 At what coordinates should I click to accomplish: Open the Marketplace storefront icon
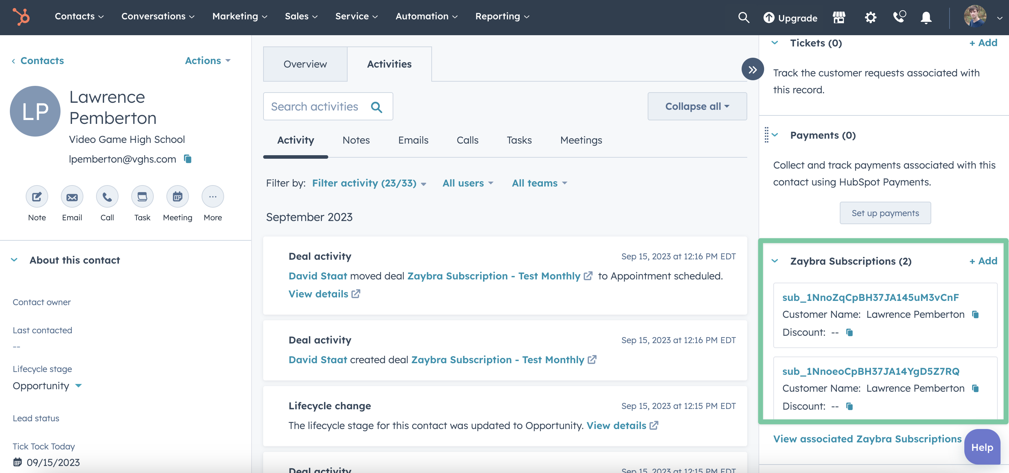click(839, 18)
